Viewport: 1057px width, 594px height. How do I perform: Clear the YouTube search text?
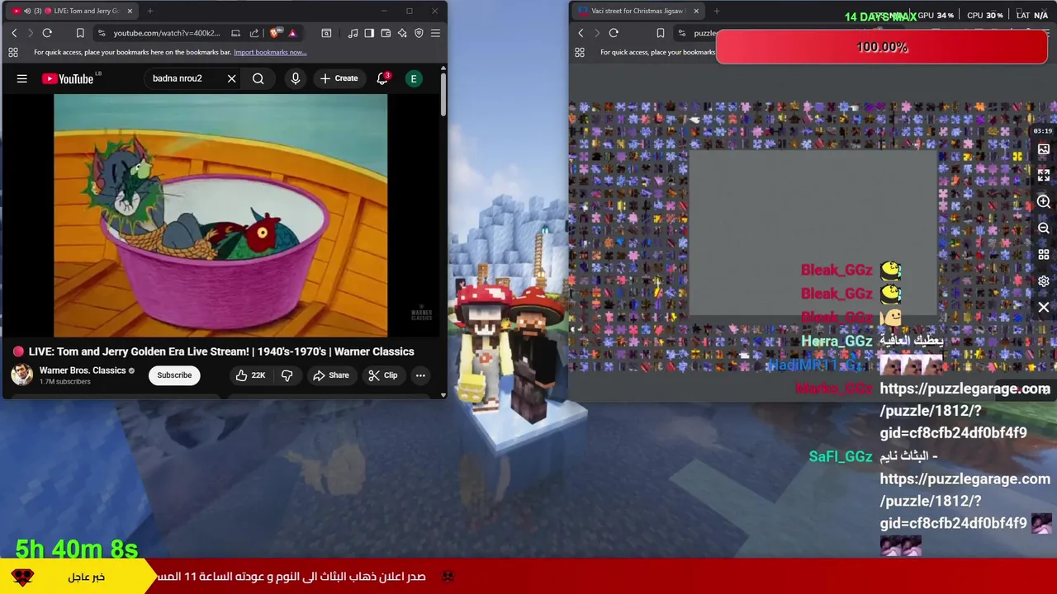[231, 78]
